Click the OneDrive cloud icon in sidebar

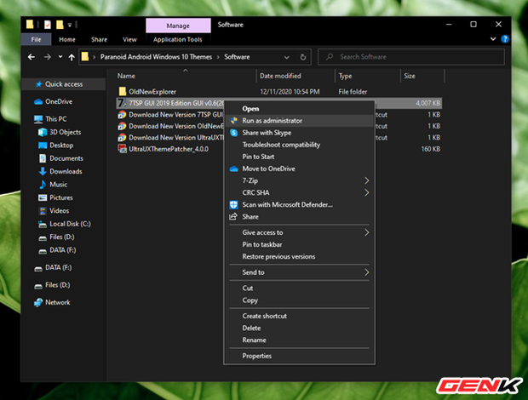click(38, 101)
